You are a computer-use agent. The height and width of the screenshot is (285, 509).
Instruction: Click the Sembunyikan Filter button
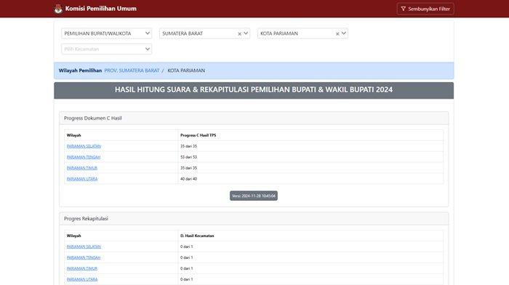point(425,9)
